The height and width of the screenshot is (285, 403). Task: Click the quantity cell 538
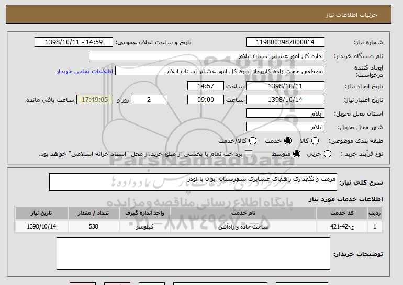tap(93, 226)
